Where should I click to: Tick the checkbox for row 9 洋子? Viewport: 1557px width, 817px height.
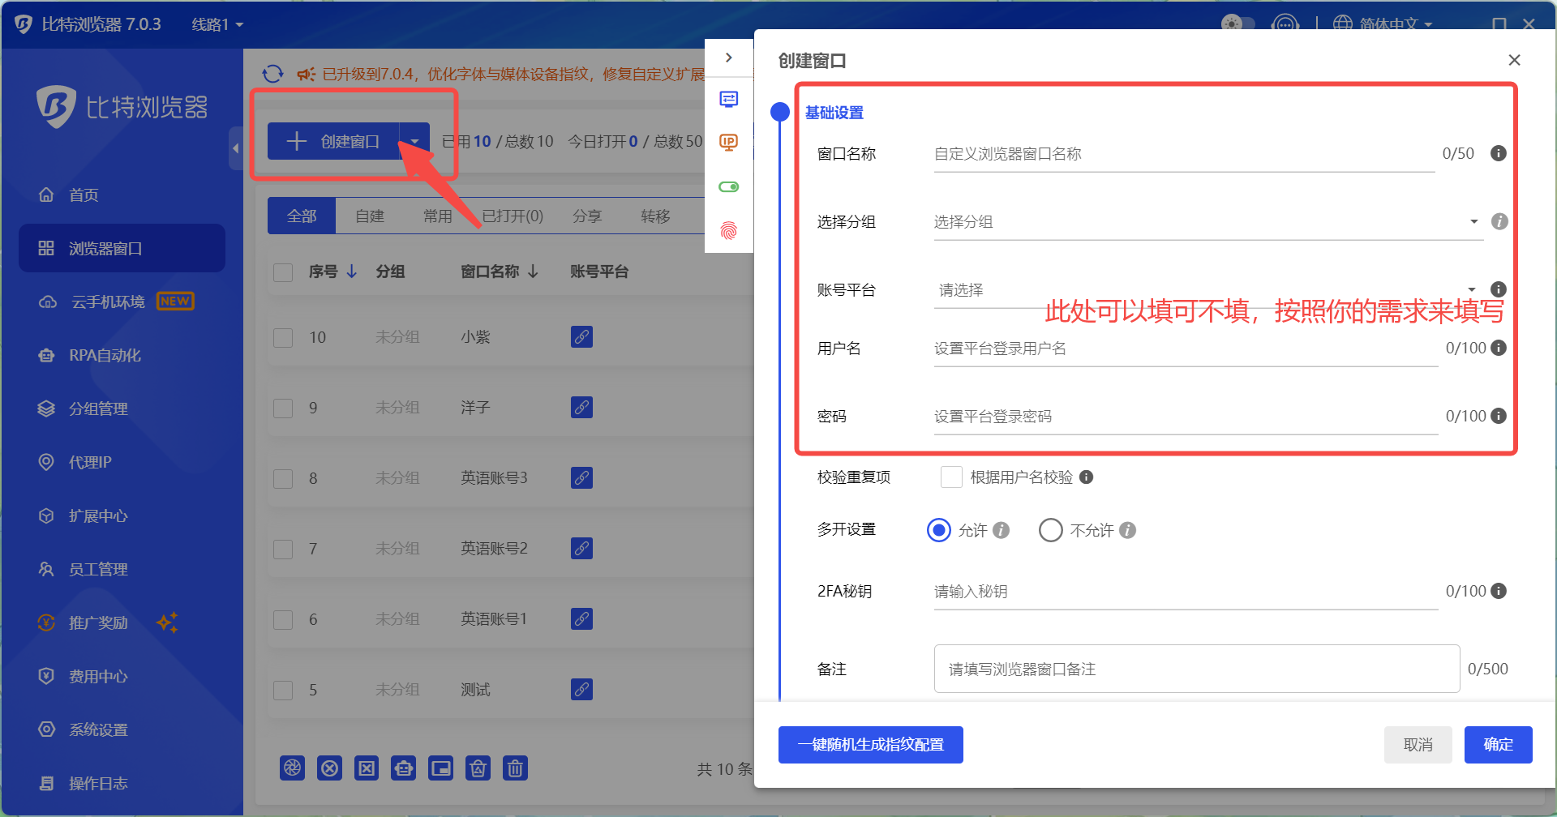(x=283, y=408)
